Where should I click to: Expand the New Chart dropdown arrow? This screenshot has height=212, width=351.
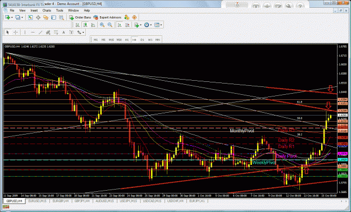(12, 17)
